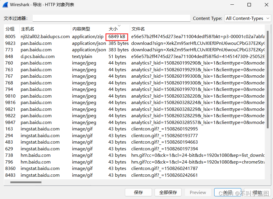Screen dimensions: 273x199
Task: Open the Content Type dropdown
Action: point(248,18)
